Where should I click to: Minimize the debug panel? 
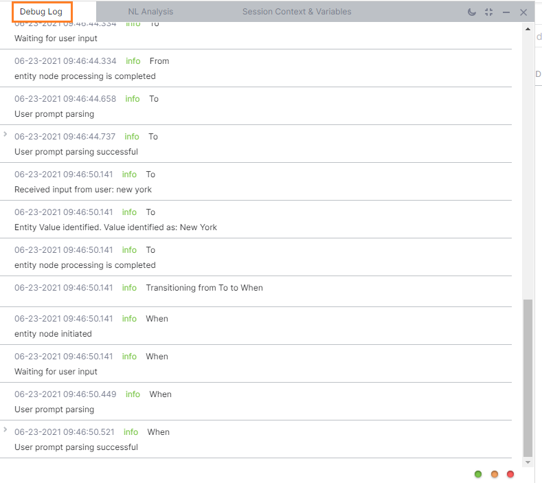(506, 12)
